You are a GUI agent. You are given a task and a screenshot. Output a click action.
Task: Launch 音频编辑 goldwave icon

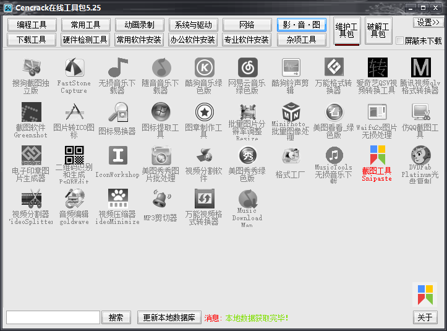pos(74,199)
